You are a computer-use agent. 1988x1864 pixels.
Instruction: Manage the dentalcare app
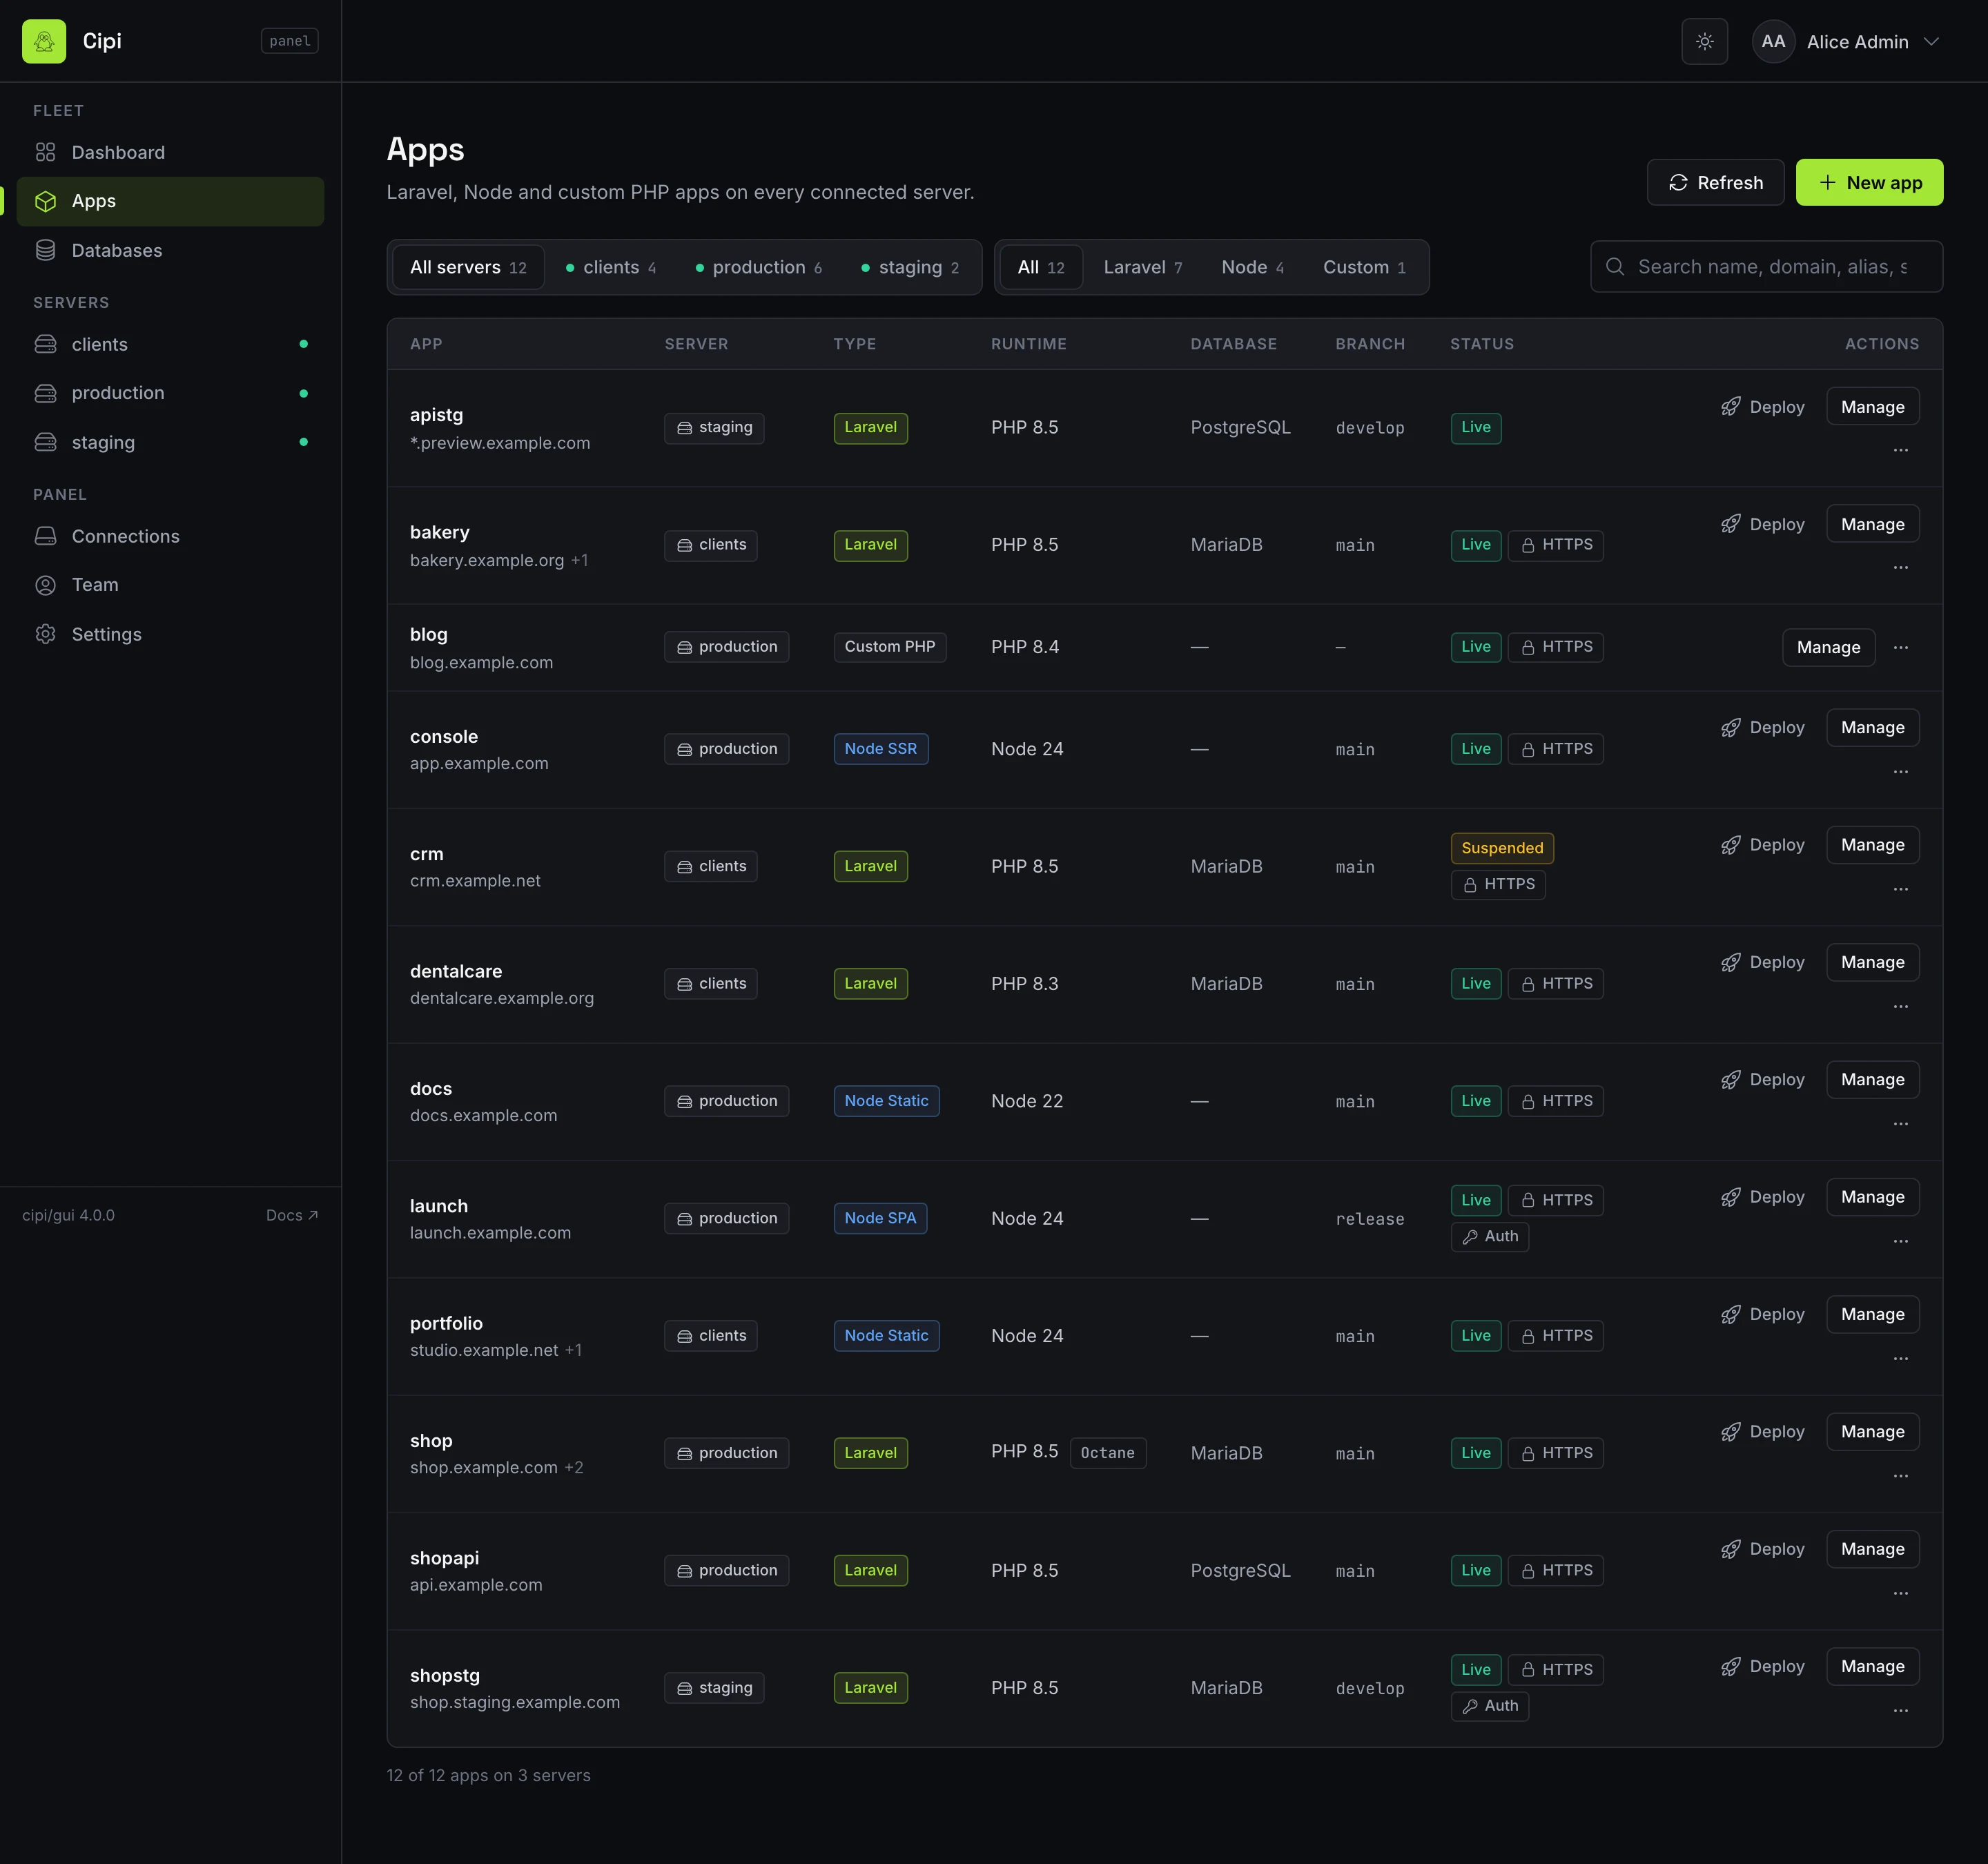coord(1872,962)
